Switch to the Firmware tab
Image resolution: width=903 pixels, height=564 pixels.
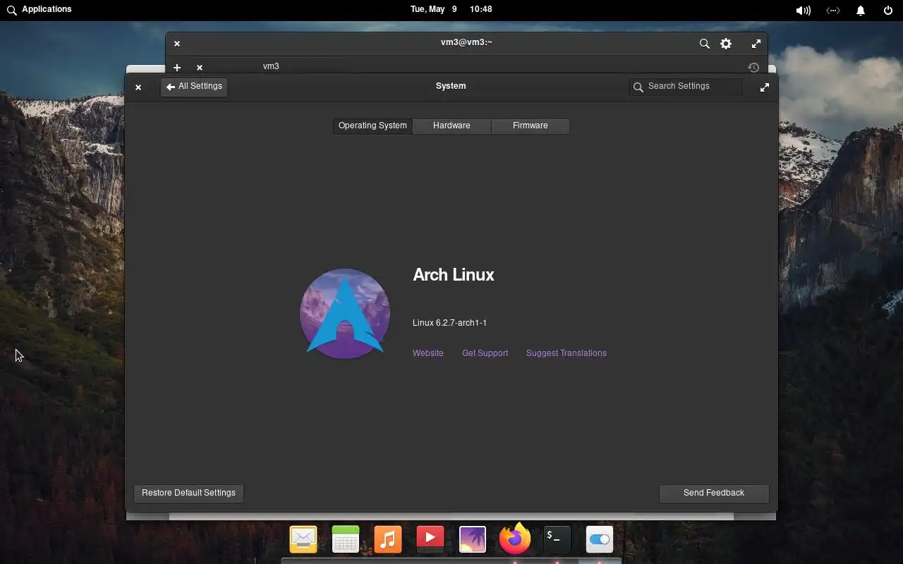(x=530, y=125)
